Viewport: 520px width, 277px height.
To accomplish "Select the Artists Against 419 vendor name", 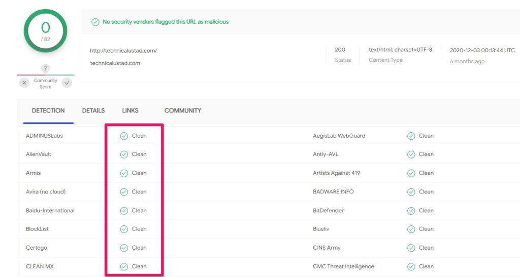I will 336,173.
